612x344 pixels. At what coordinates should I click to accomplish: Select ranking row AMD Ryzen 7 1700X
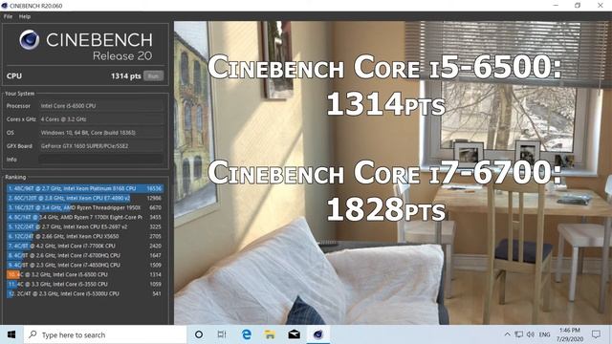(85, 217)
